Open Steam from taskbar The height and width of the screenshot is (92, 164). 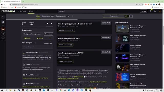19,90
